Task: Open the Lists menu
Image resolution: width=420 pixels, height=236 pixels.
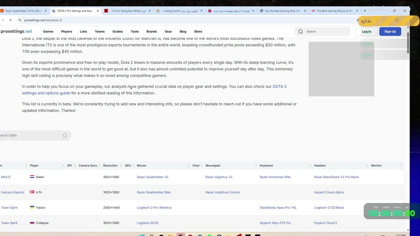Action: tap(83, 31)
